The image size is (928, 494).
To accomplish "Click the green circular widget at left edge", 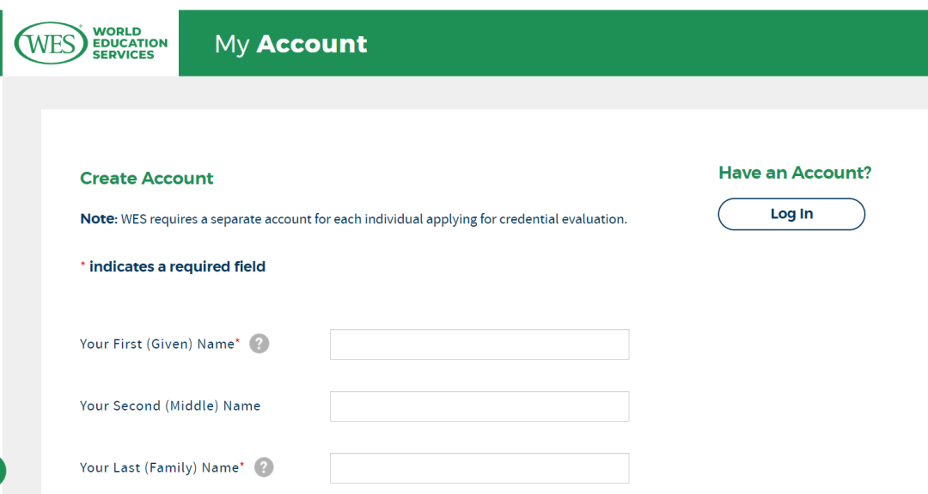I will click(3, 472).
